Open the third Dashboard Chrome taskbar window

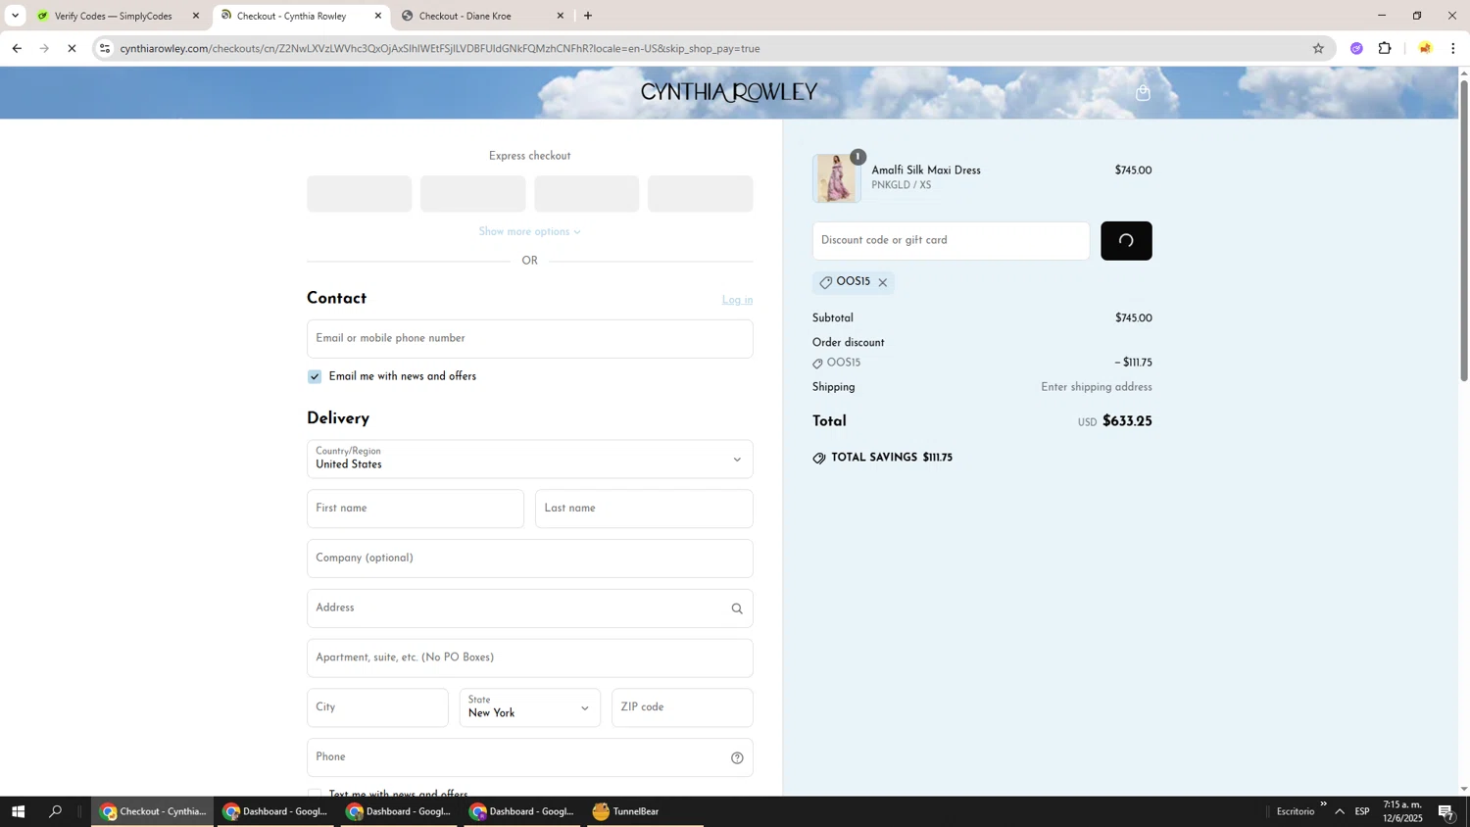522,811
